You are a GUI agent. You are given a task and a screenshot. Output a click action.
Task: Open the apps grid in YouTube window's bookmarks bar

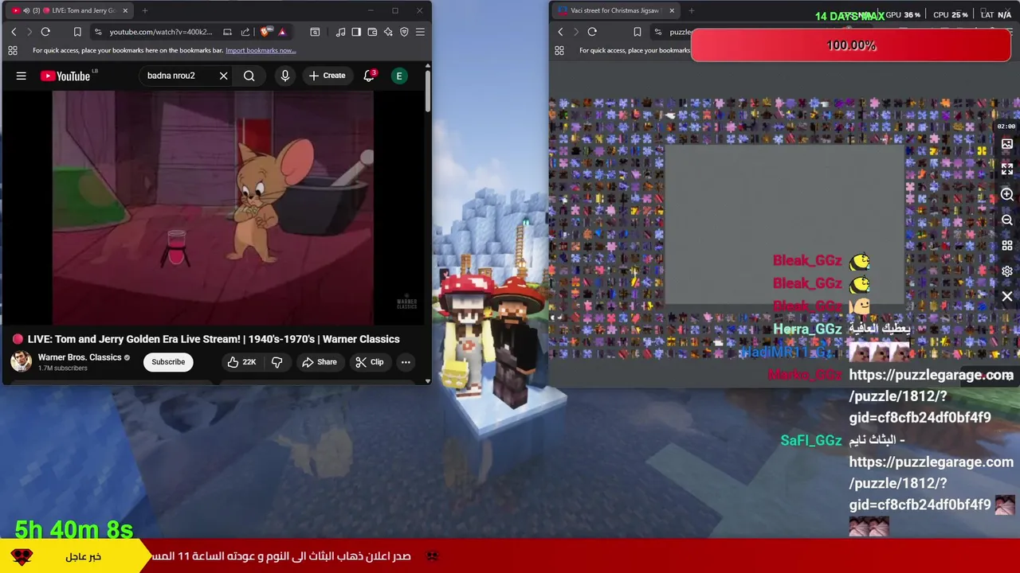13,50
